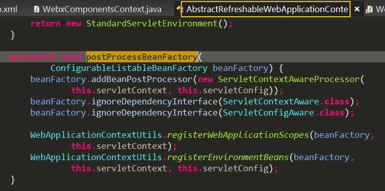Click beanFactory argument in registerWebApplicationScopes call
This screenshot has width=385, height=191.
click(x=341, y=135)
